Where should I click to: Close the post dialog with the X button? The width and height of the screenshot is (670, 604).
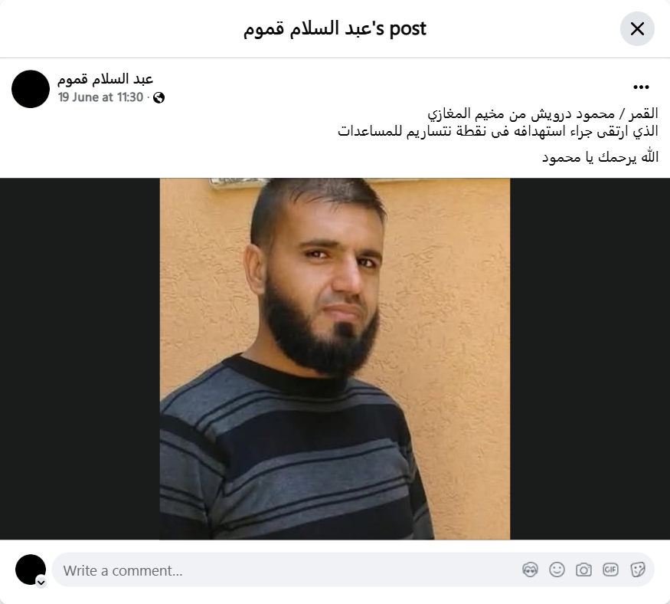pos(636,29)
